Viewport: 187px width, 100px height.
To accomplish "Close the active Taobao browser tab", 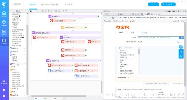I will [x=157, y=14].
